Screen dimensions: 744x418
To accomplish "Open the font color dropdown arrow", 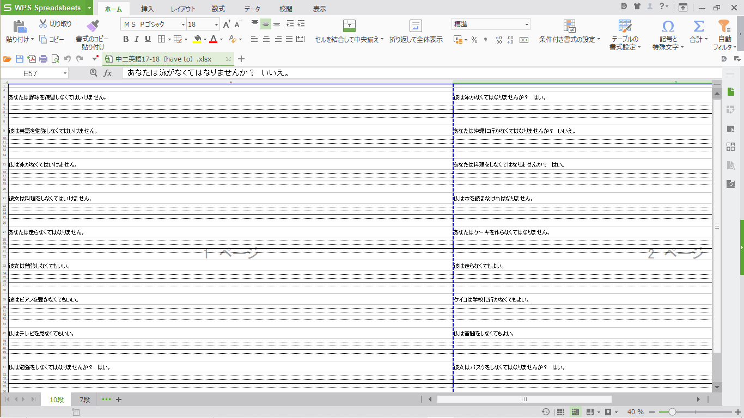I will 221,39.
